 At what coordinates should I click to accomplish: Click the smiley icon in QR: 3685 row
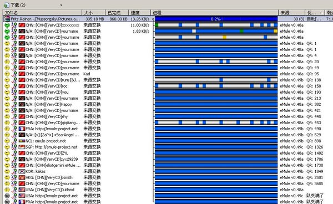tap(7, 183)
